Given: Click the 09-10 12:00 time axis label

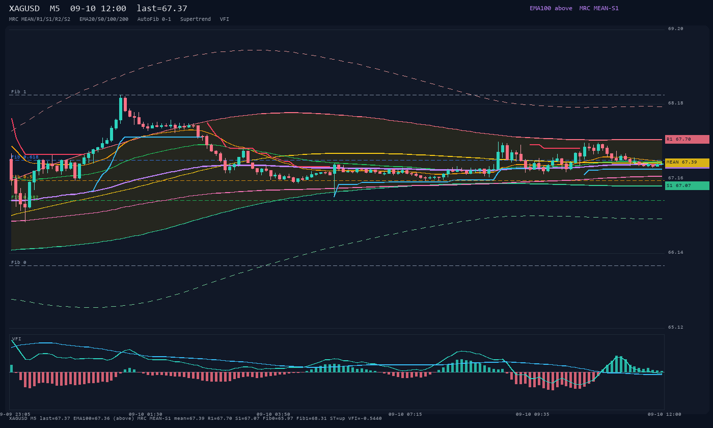Looking at the screenshot, I should [x=664, y=414].
